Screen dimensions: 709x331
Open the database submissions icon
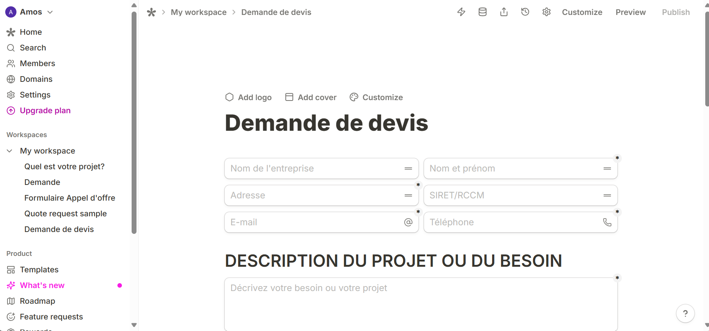(483, 12)
